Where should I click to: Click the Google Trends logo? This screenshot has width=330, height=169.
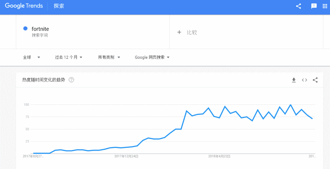(24, 6)
